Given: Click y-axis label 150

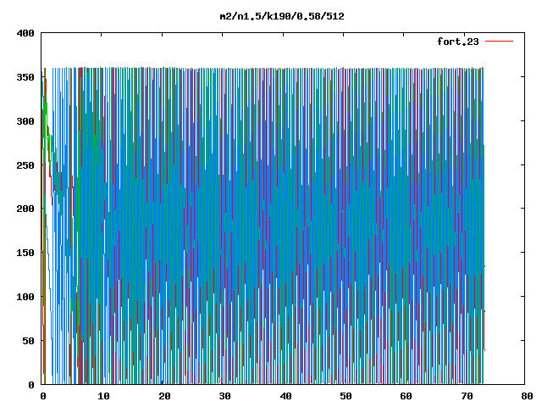Looking at the screenshot, I should click(25, 253).
